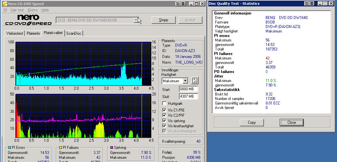Click the Dato value 18 January 2006
Screen dimensions: 337x162
[x=188, y=57]
